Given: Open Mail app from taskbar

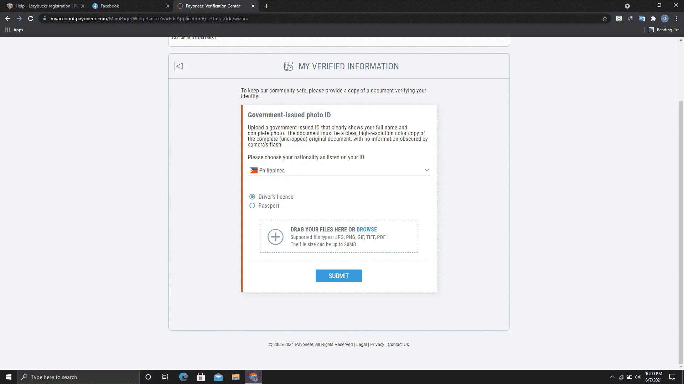Looking at the screenshot, I should [218, 377].
